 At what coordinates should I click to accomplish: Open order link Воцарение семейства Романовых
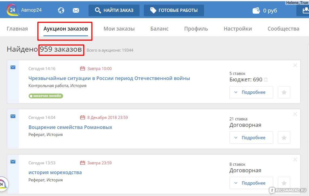tap(70, 127)
